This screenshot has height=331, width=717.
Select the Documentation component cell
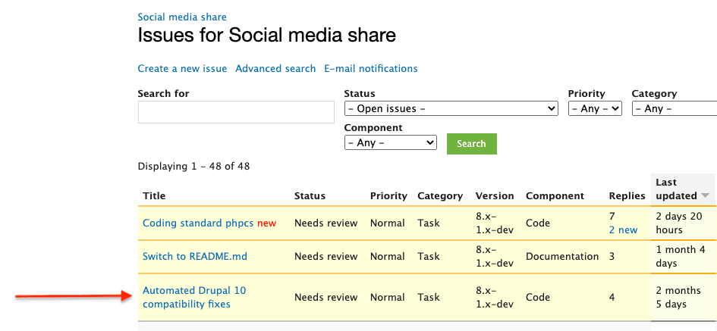point(562,257)
